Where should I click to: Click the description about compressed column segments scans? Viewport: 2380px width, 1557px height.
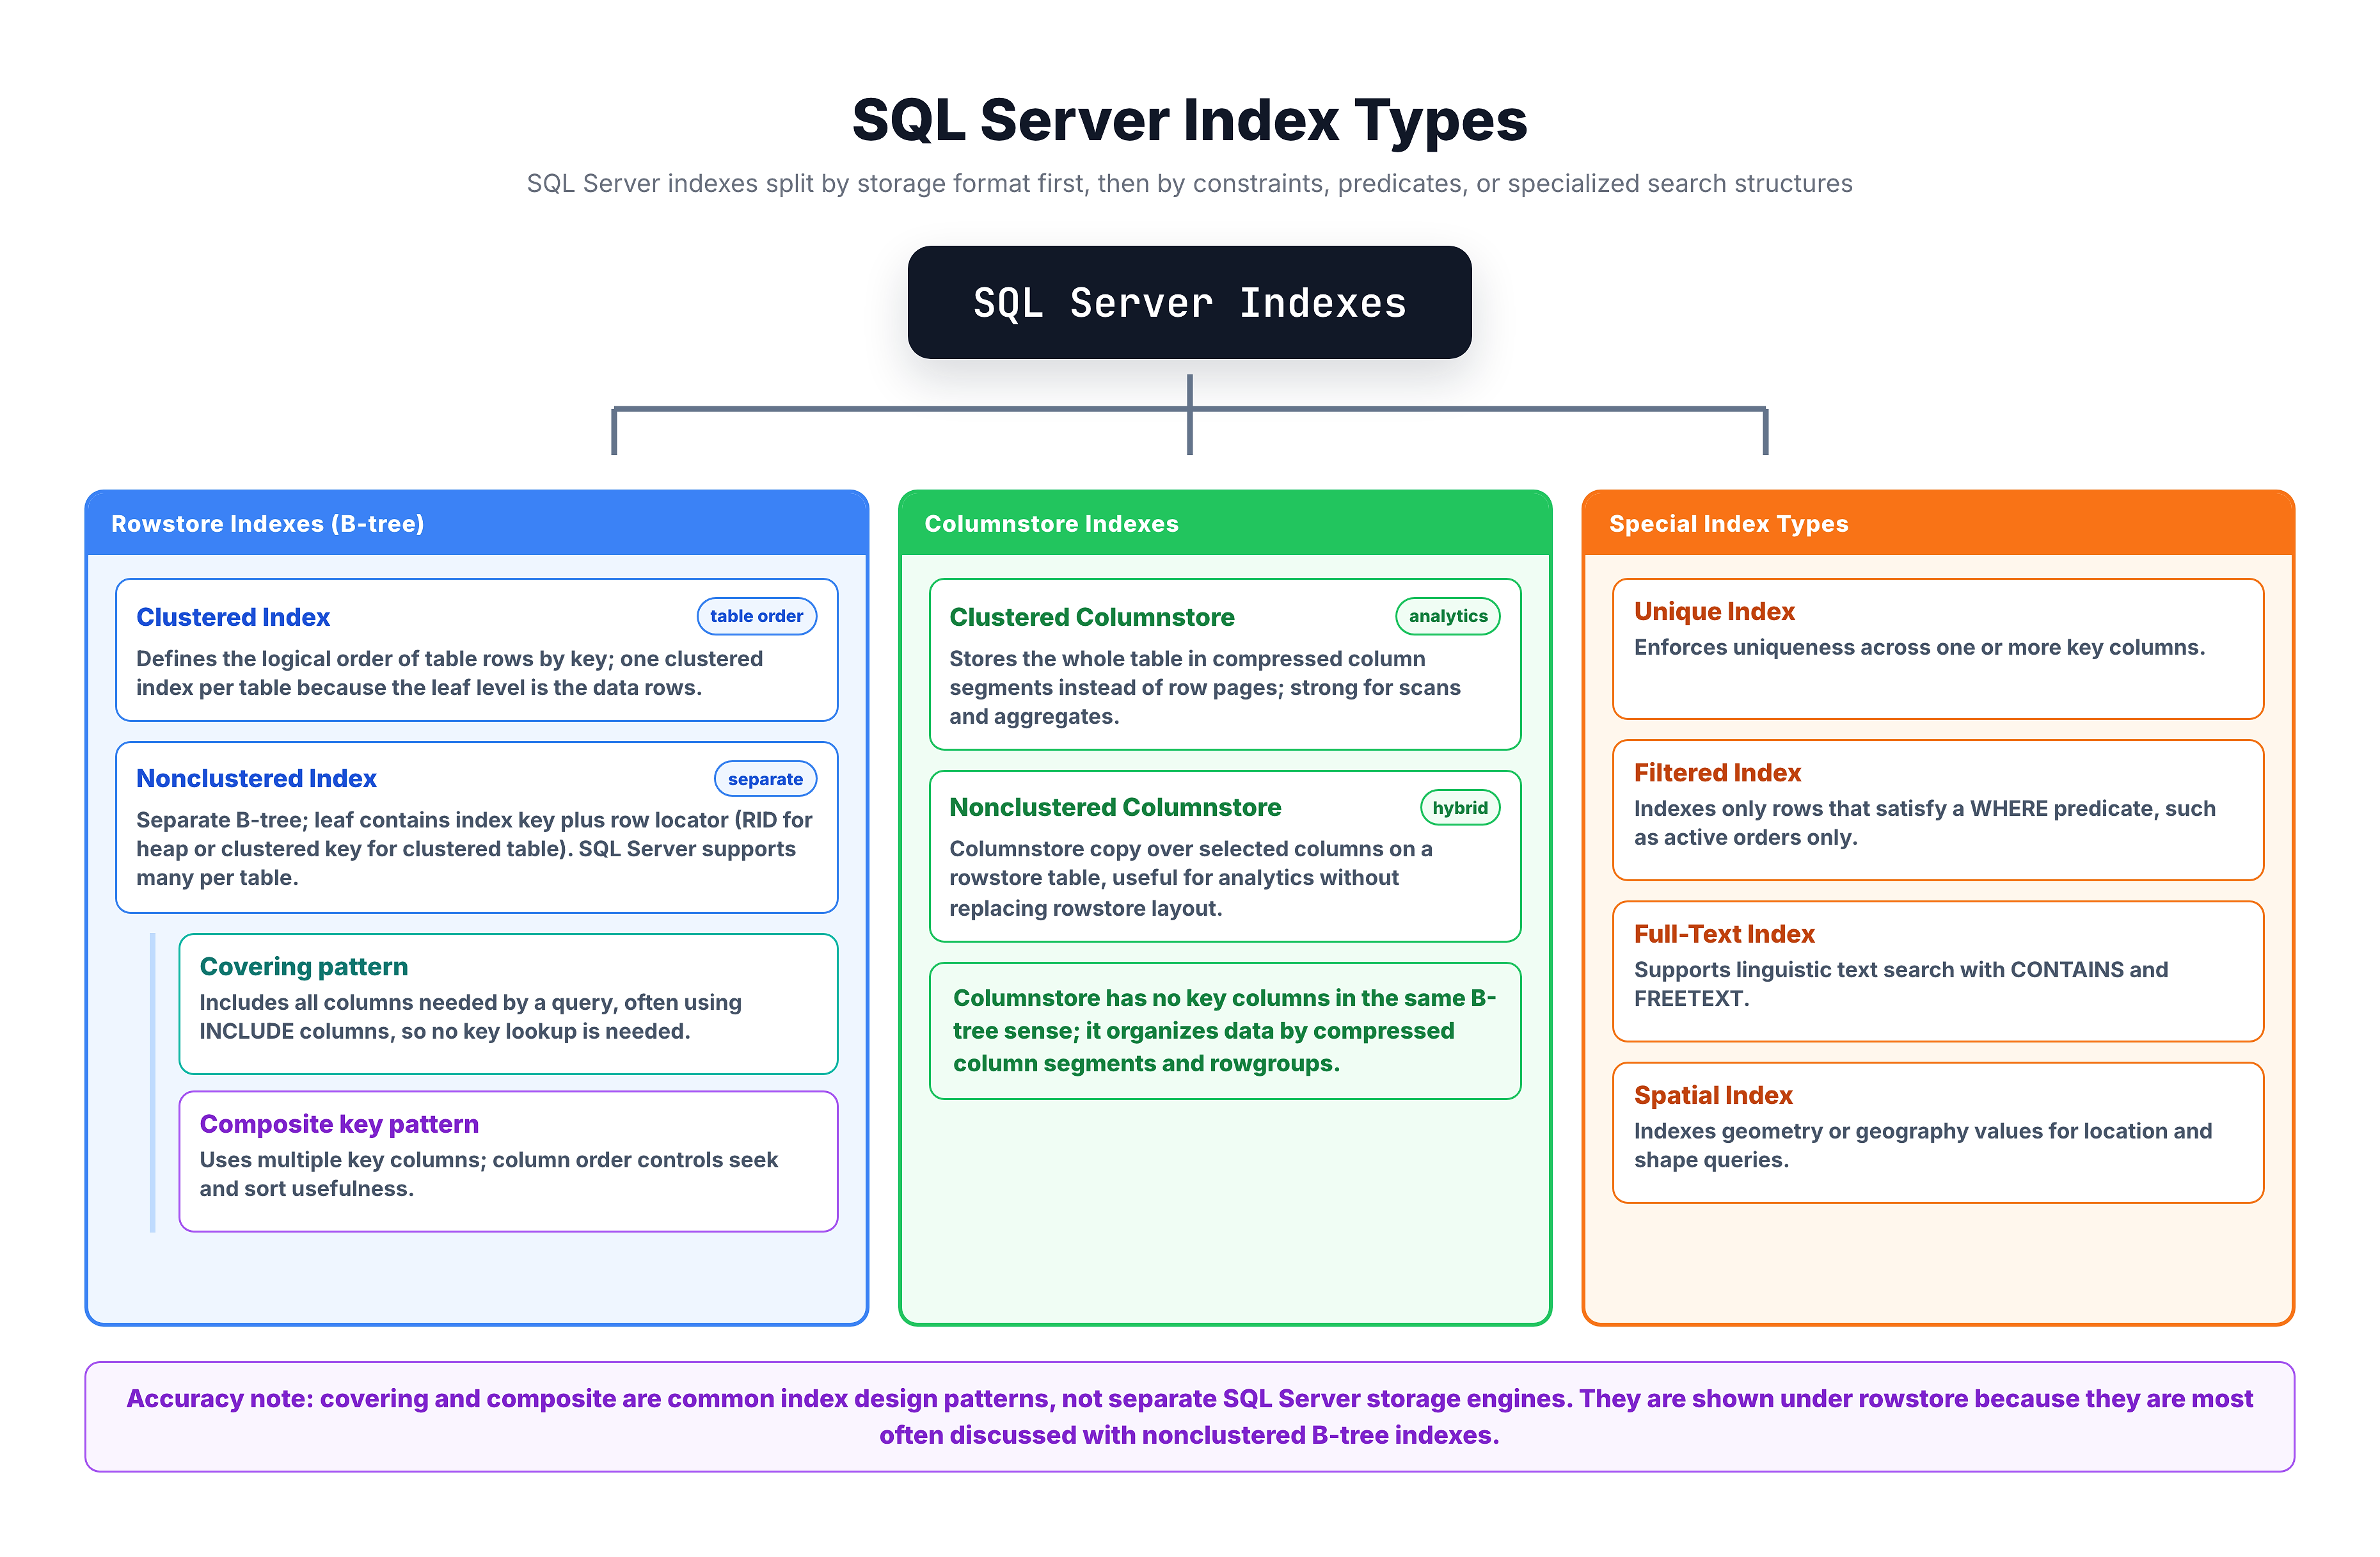(1204, 687)
